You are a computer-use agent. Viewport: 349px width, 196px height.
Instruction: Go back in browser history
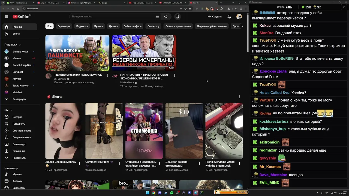[x=3, y=8]
